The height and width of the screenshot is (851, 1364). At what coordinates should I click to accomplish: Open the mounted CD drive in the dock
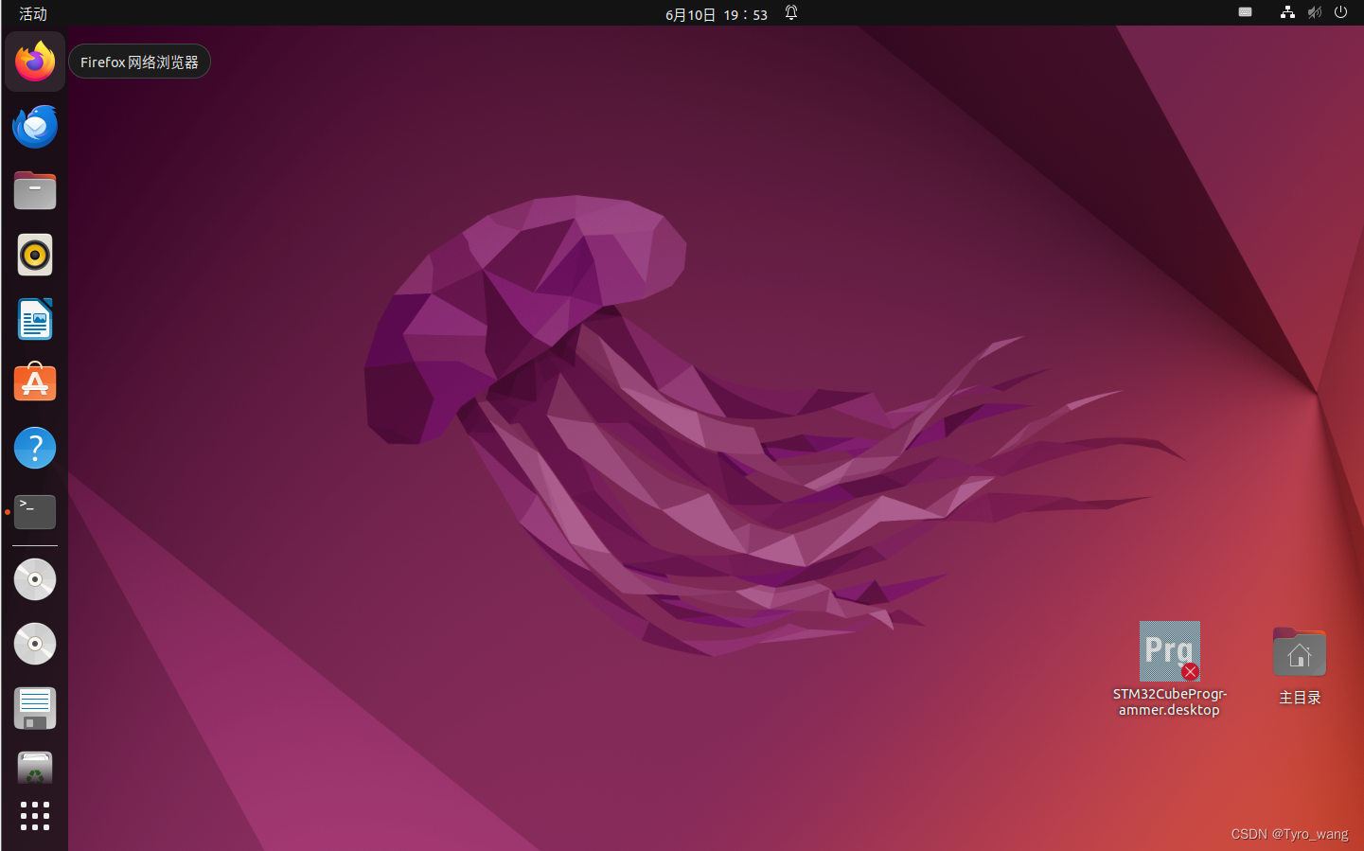(x=34, y=579)
